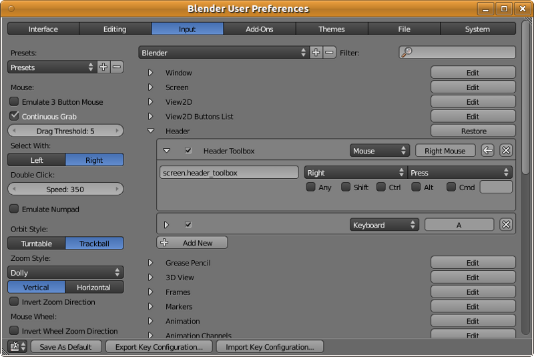Add a new input preset with plus icon
The height and width of the screenshot is (357, 534).
103,67
